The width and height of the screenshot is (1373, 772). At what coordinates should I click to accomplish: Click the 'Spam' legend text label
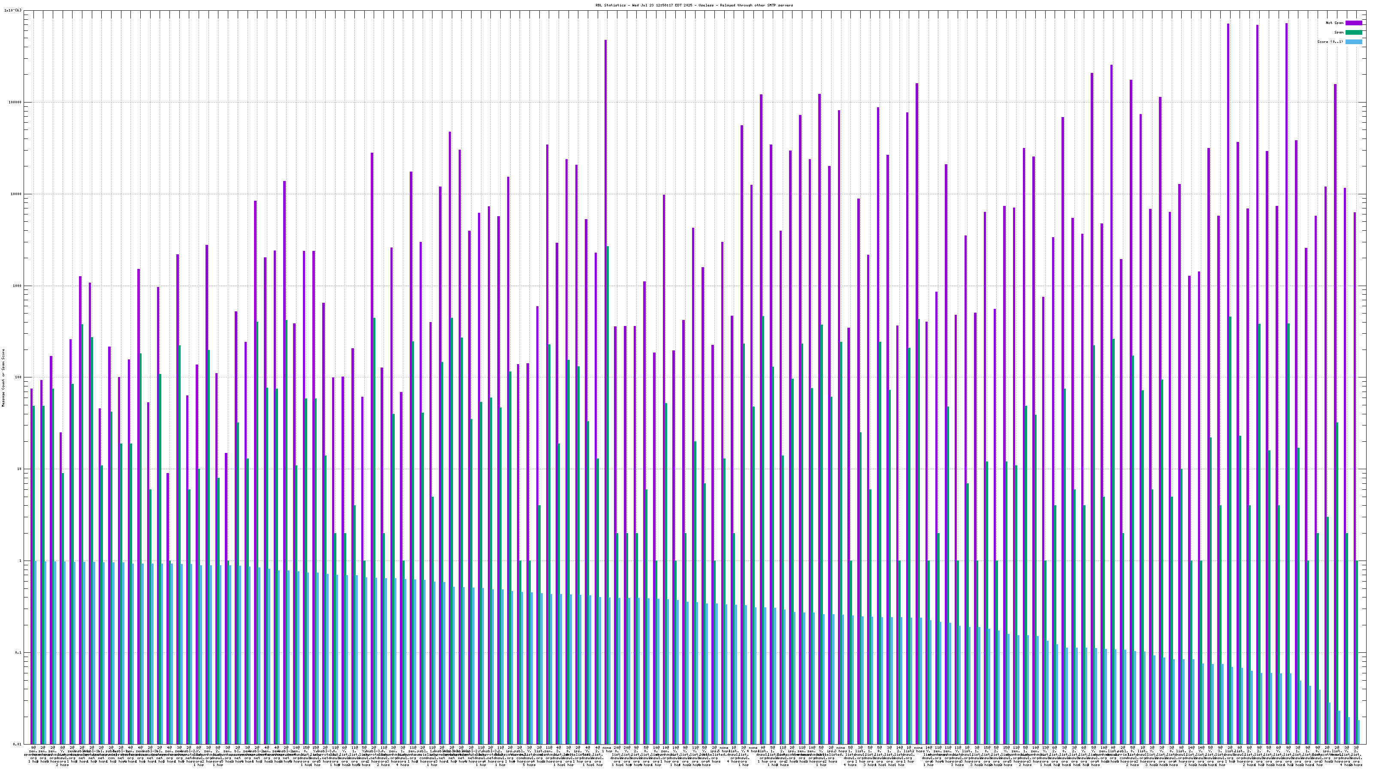1339,33
